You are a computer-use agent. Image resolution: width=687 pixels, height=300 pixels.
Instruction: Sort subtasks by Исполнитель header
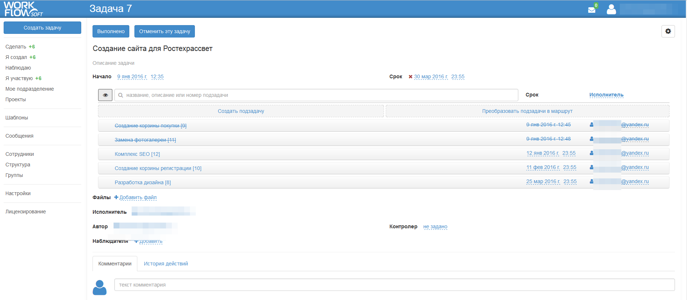point(606,95)
